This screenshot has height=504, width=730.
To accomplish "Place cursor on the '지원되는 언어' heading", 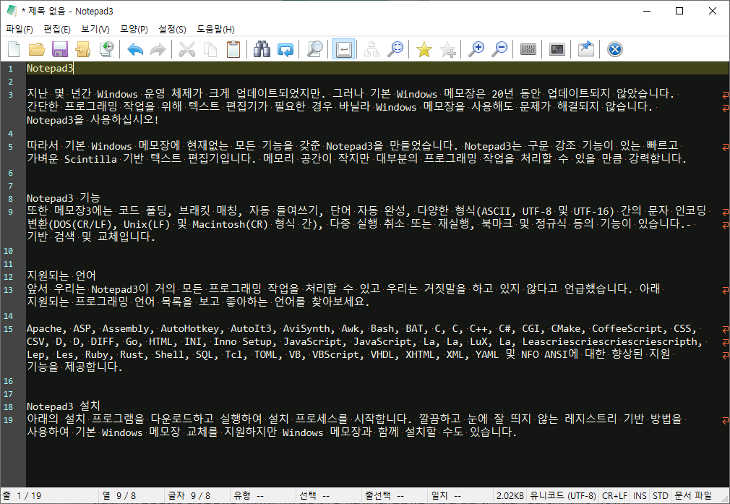I will 61,276.
